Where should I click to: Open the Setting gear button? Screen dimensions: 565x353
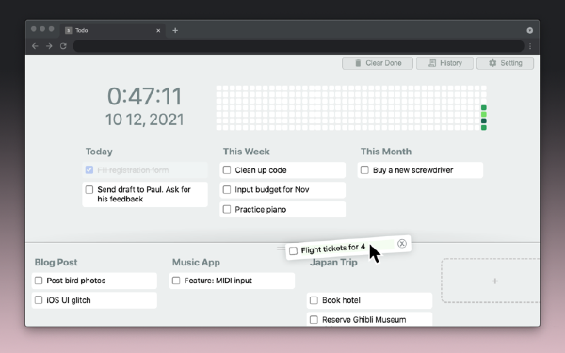click(505, 63)
